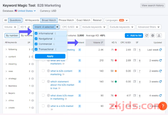Open the CPC (USD) filter dropdown

coord(70,27)
